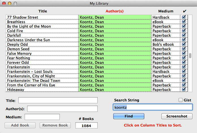Sort the list by Author(s) column
This screenshot has width=197, height=133.
coord(115,11)
